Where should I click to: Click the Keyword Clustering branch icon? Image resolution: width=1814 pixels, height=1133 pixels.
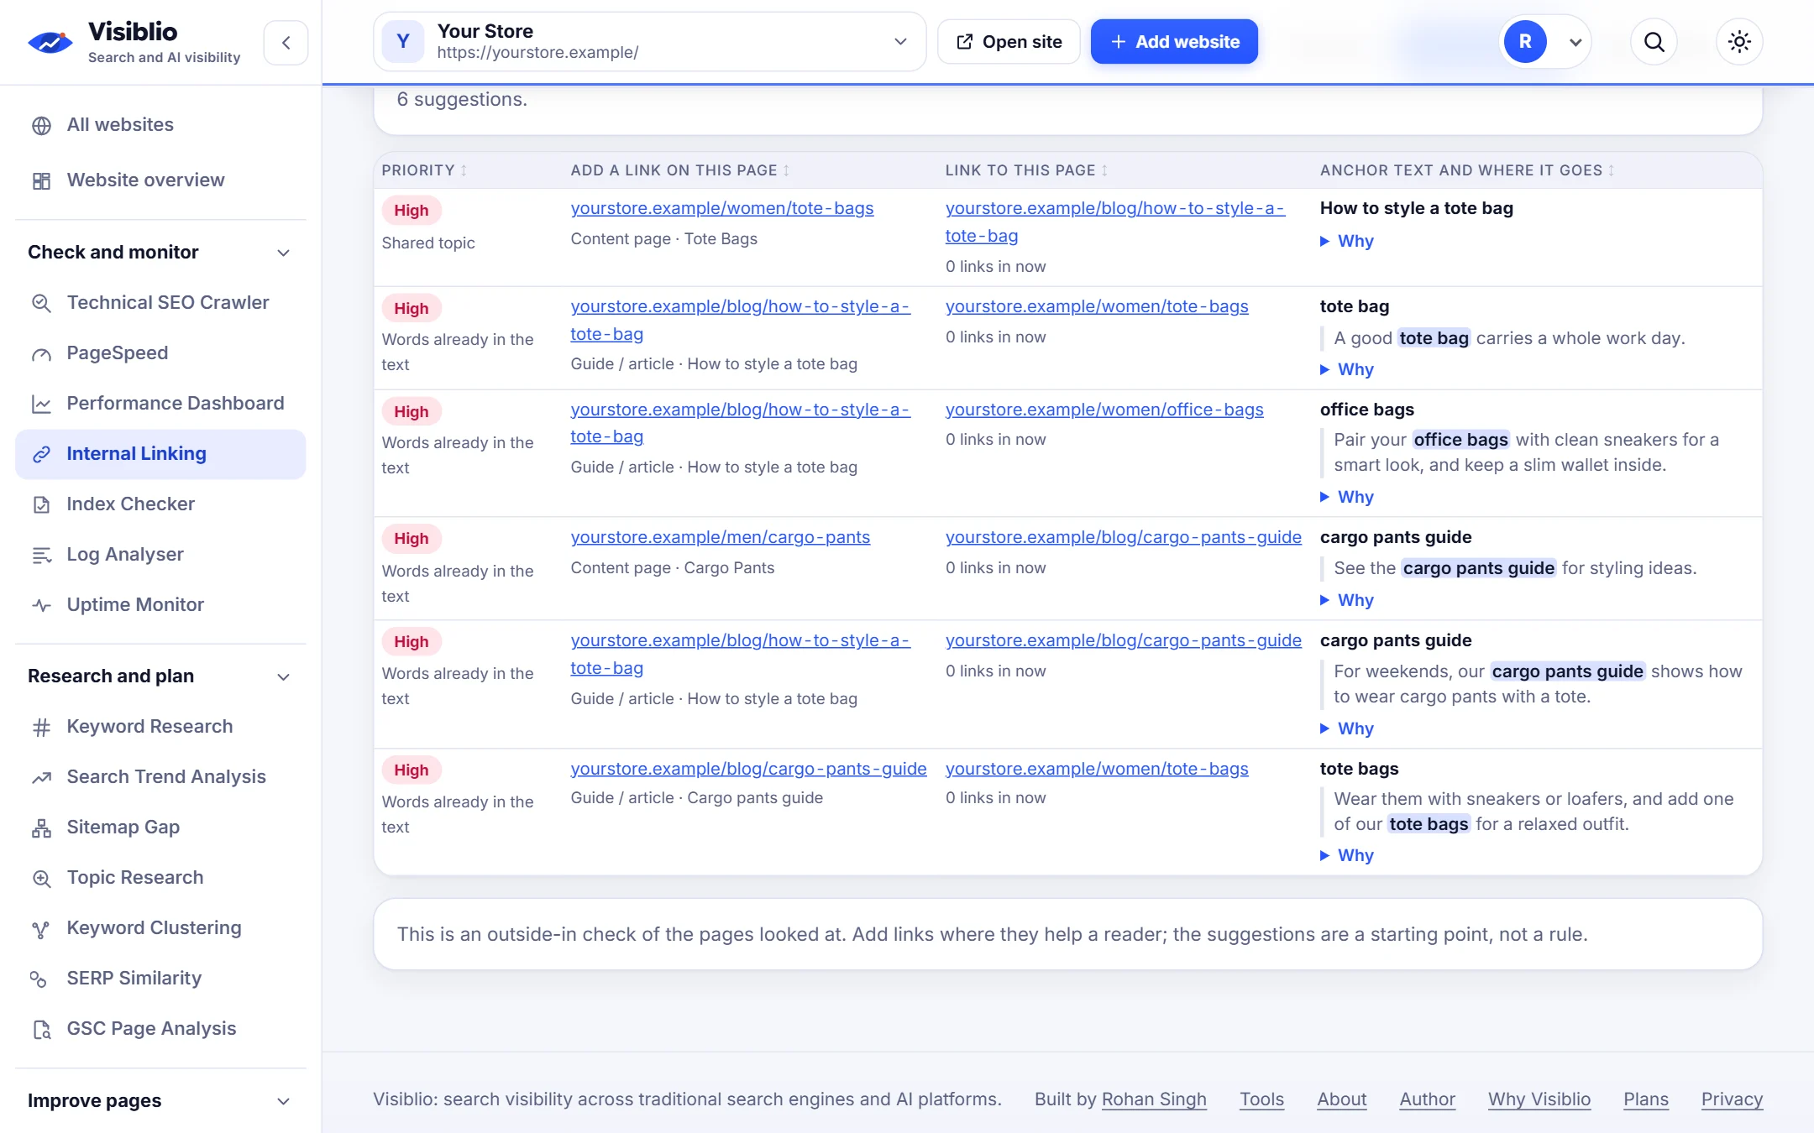coord(41,928)
